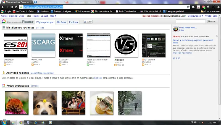The height and width of the screenshot is (125, 221).
Task: Open Otros marcadores folder
Action: (x=210, y=11)
